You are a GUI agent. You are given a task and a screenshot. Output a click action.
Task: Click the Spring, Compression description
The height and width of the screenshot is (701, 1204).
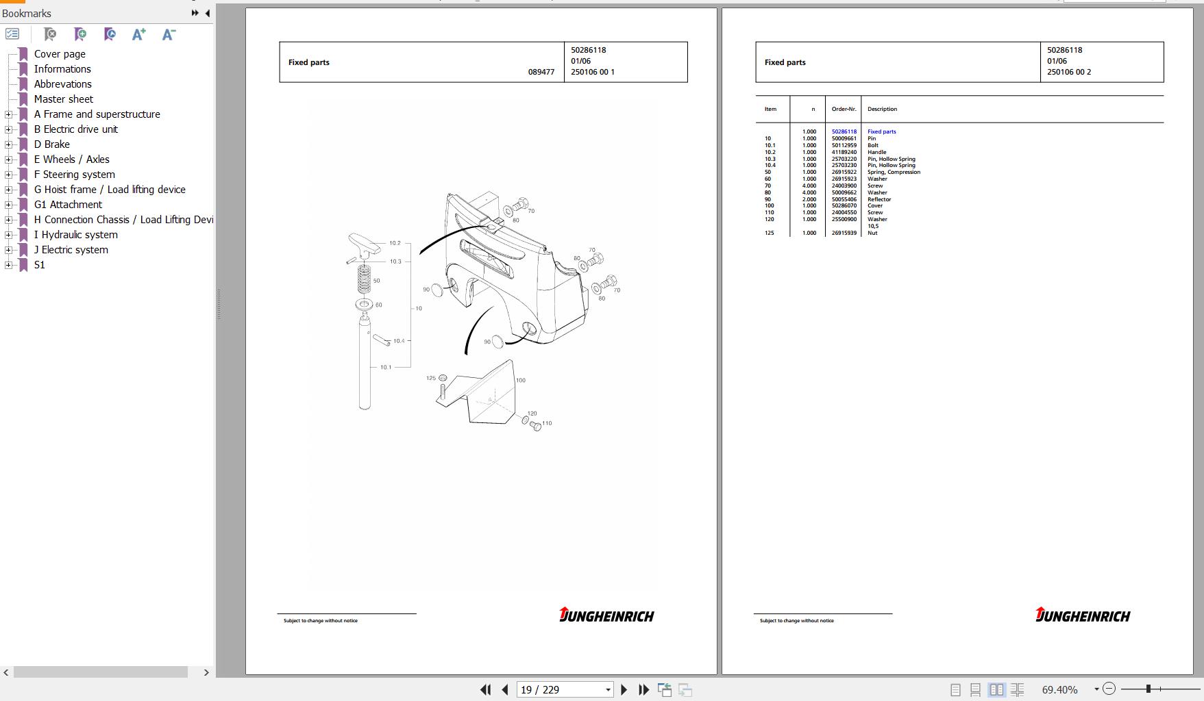pyautogui.click(x=894, y=172)
